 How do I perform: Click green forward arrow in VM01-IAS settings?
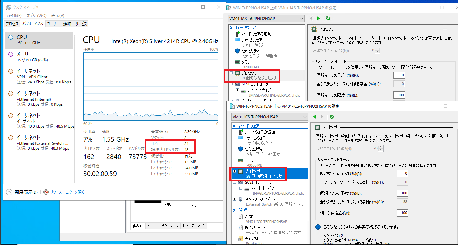[319, 18]
